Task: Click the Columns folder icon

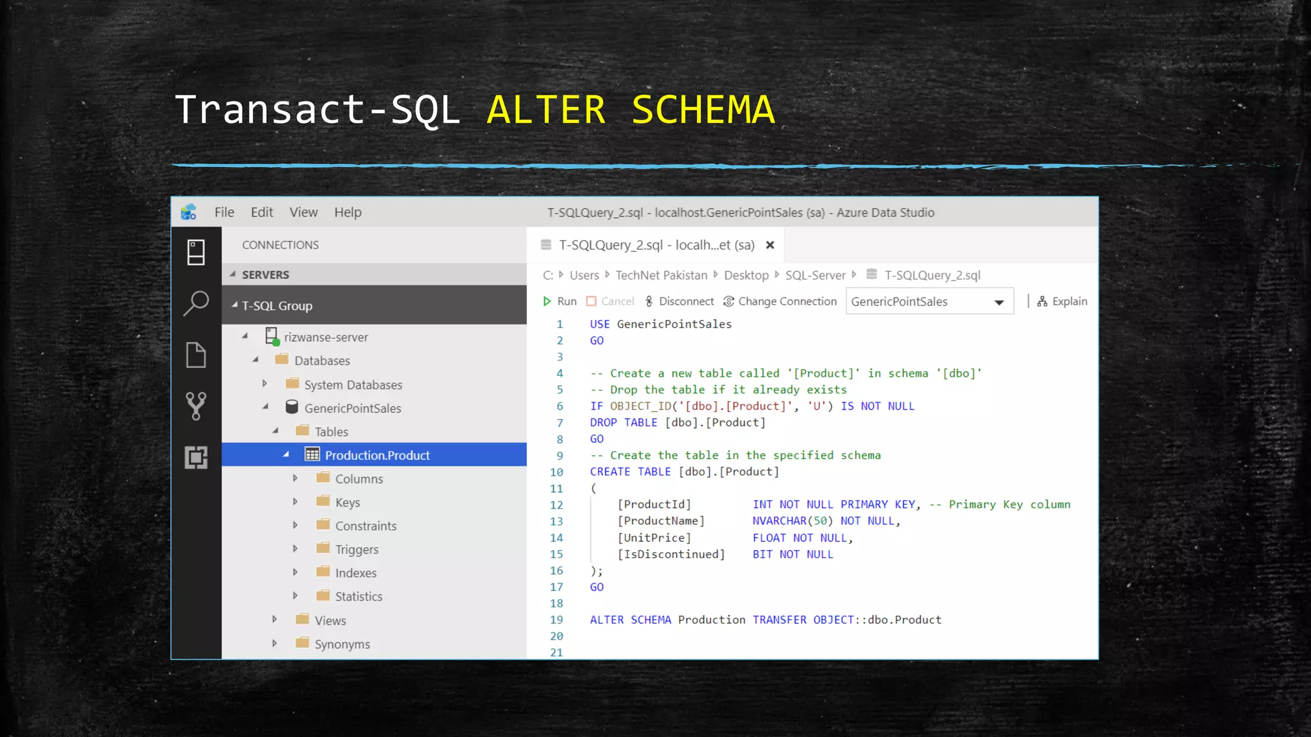Action: click(323, 477)
